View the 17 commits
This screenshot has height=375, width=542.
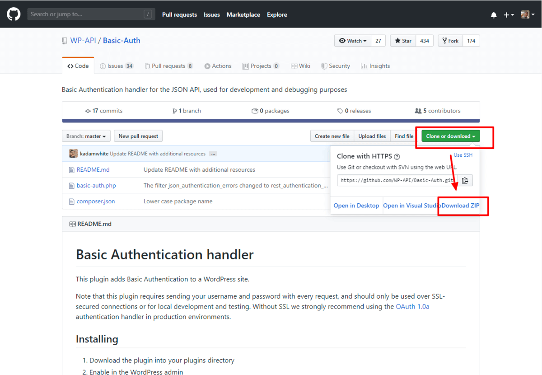(x=103, y=111)
